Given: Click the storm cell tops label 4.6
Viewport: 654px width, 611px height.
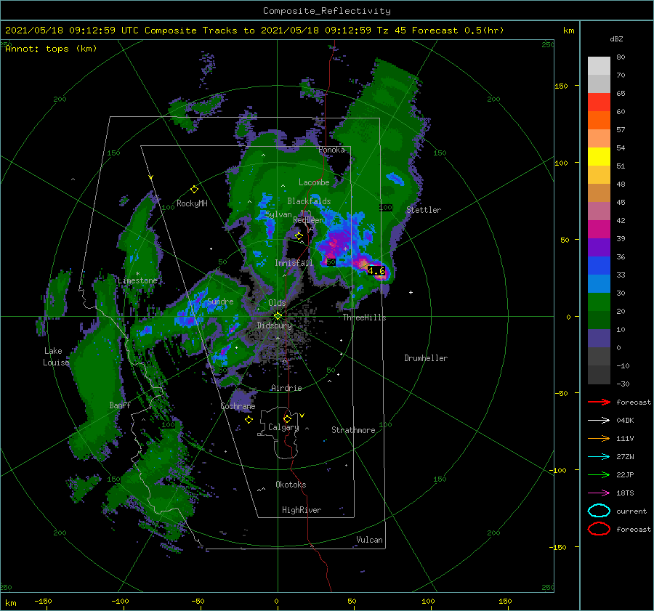Looking at the screenshot, I should [x=376, y=271].
